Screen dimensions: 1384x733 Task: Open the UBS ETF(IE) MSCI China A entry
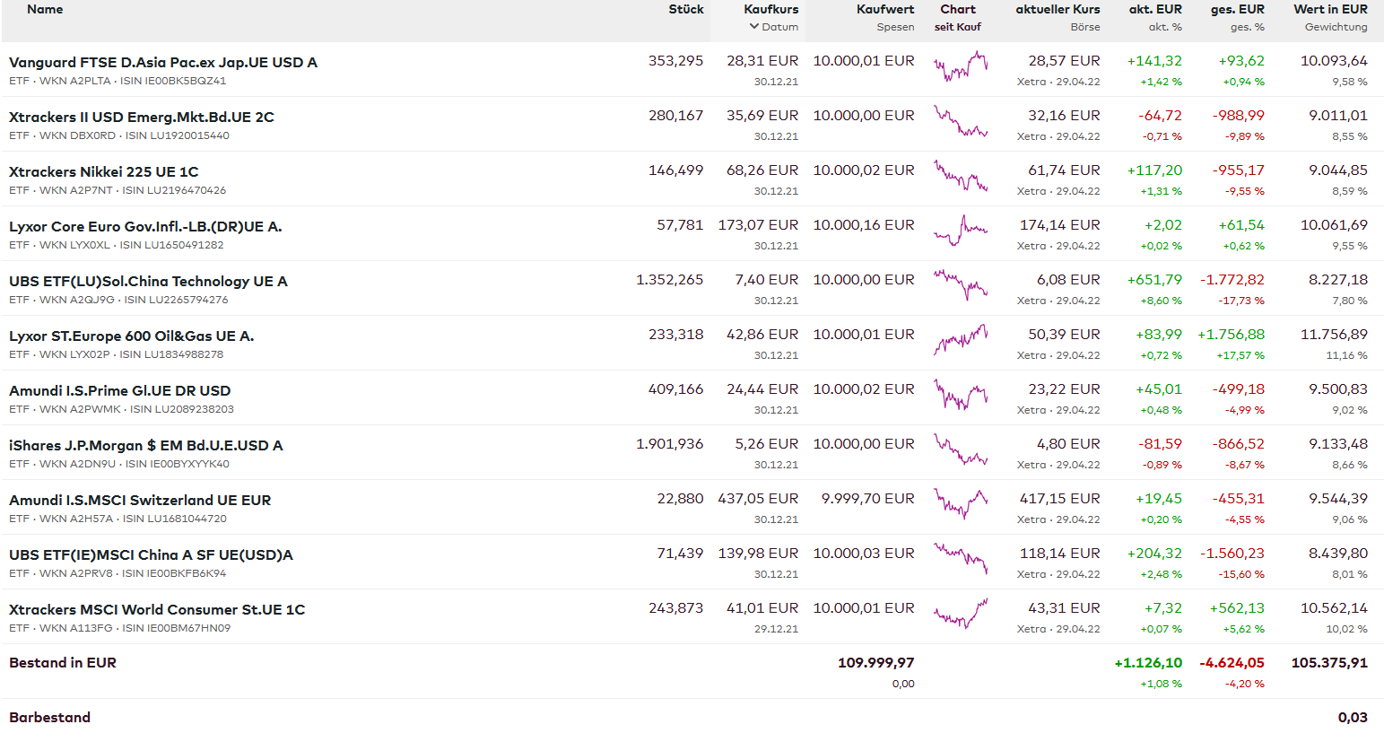pyautogui.click(x=151, y=554)
